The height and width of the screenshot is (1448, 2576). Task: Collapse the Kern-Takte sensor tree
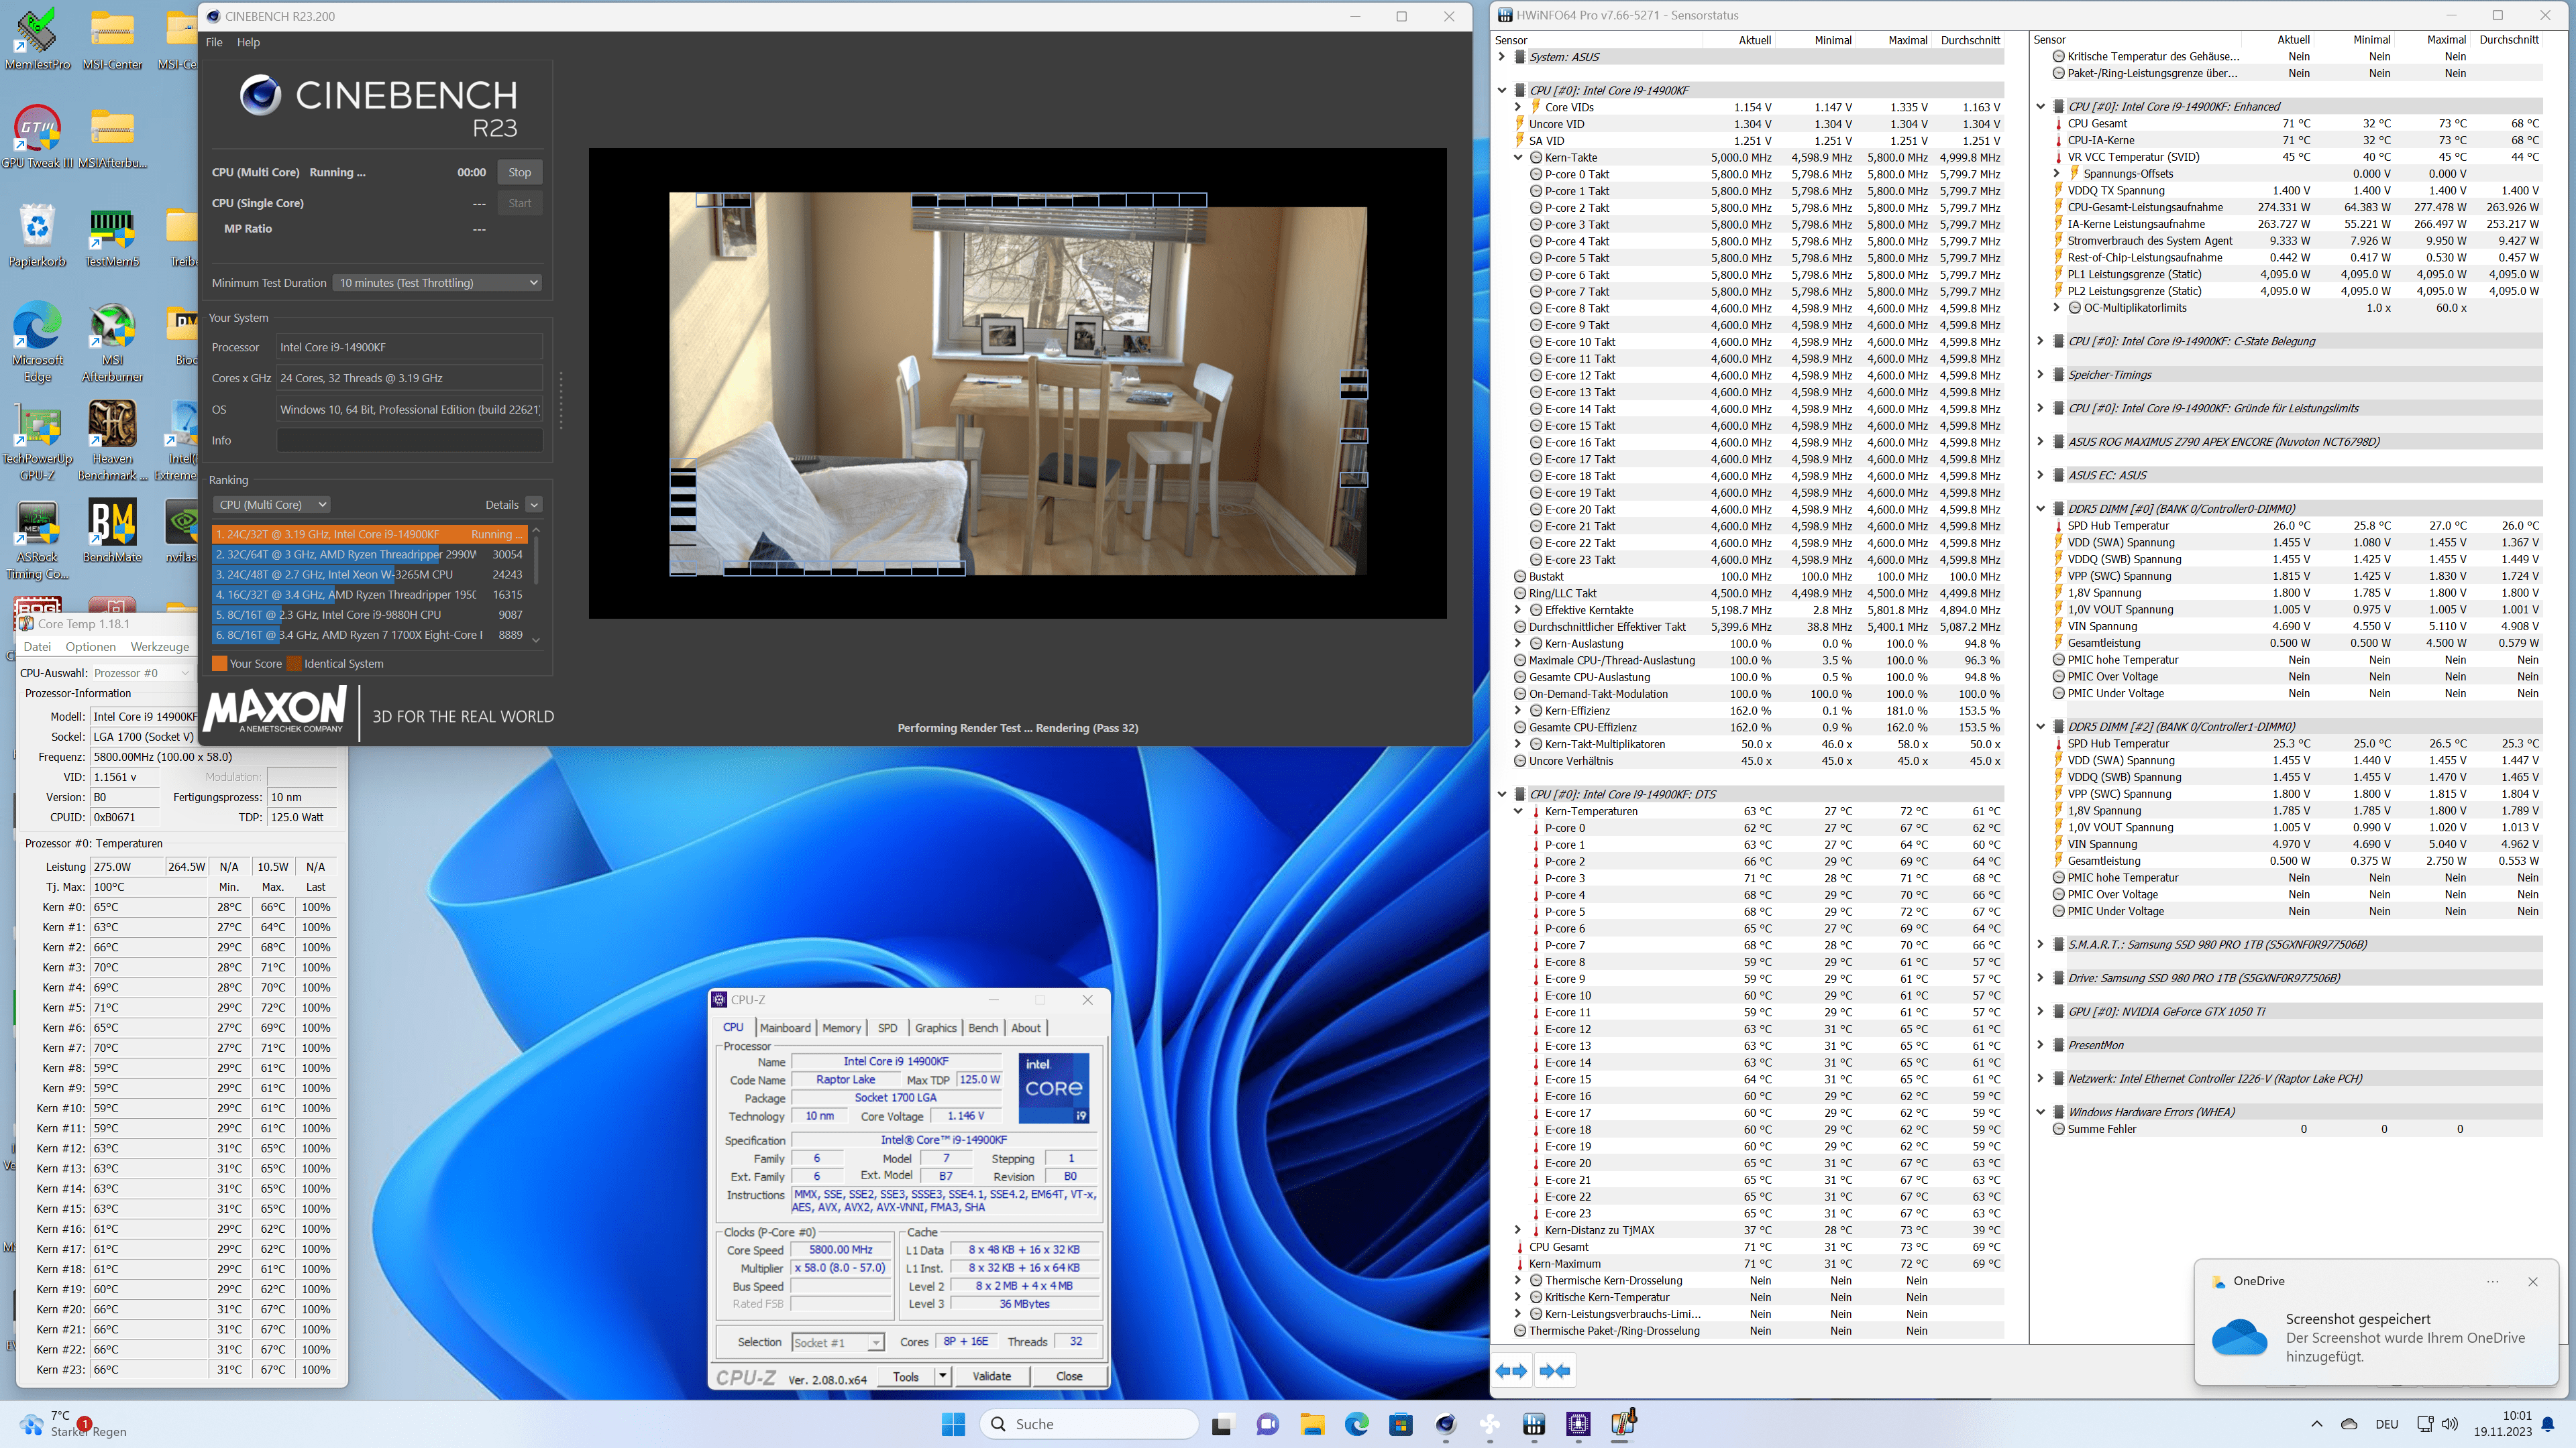pyautogui.click(x=1518, y=158)
